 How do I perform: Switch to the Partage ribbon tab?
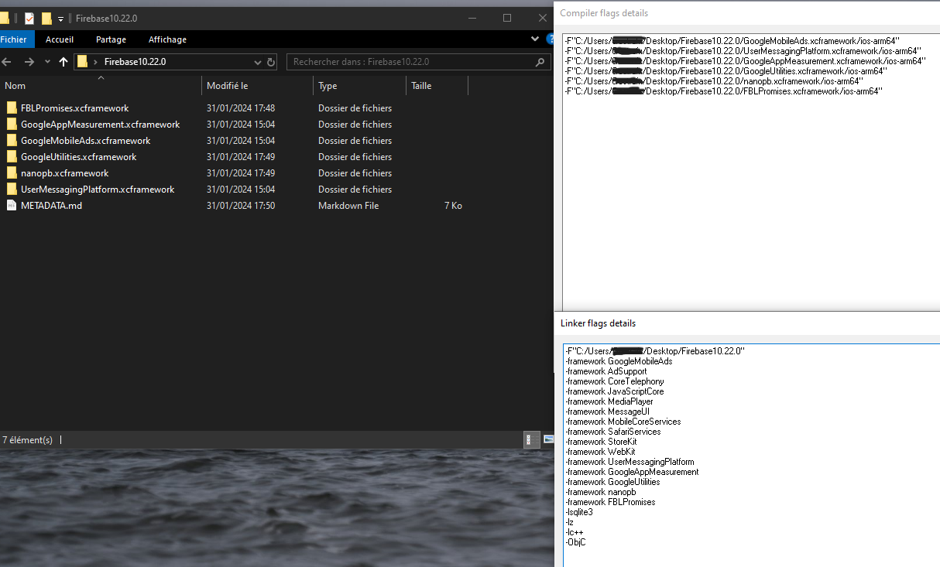(111, 39)
